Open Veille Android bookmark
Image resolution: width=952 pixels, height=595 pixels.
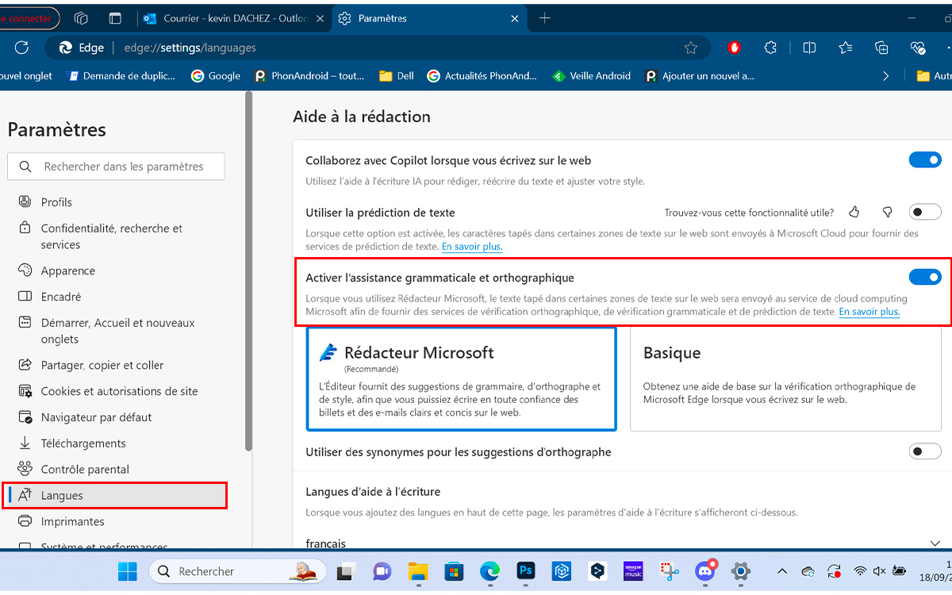coord(591,76)
